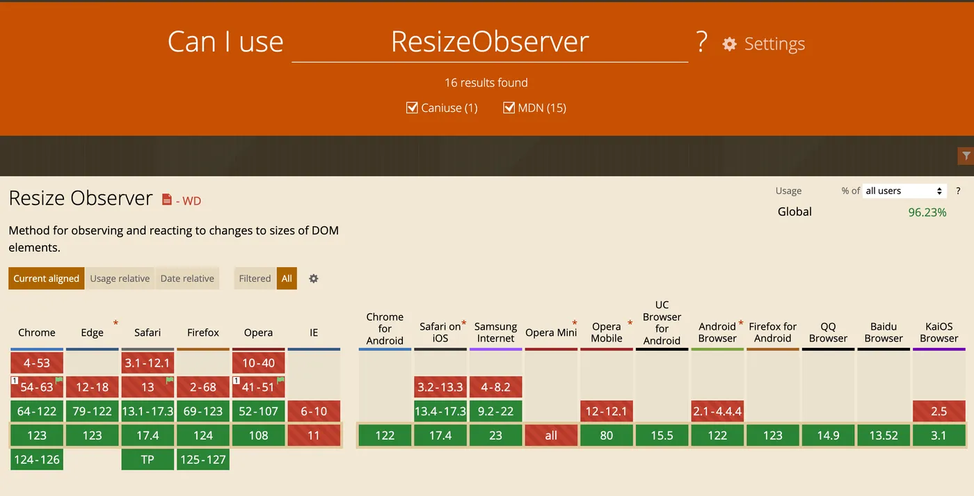Click the green flag on Chrome 54-63
The image size is (974, 496).
59,381
